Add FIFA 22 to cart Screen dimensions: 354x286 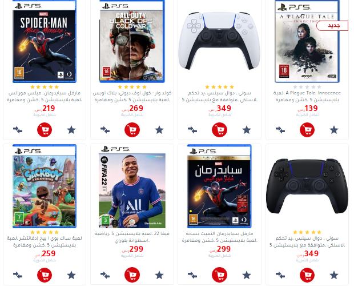click(132, 275)
